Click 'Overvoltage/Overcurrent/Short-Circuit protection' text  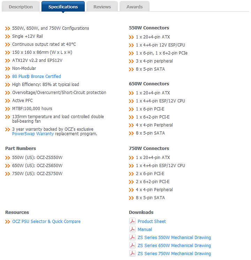click(59, 93)
